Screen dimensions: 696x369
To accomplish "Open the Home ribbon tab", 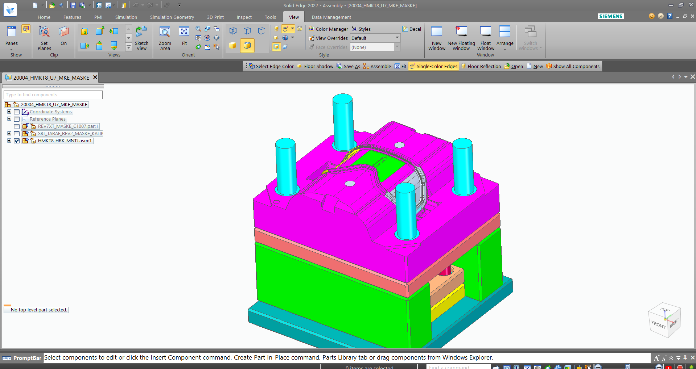I will [44, 17].
